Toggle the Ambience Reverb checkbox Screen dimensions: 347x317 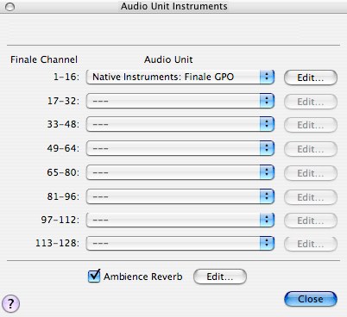[x=94, y=277]
